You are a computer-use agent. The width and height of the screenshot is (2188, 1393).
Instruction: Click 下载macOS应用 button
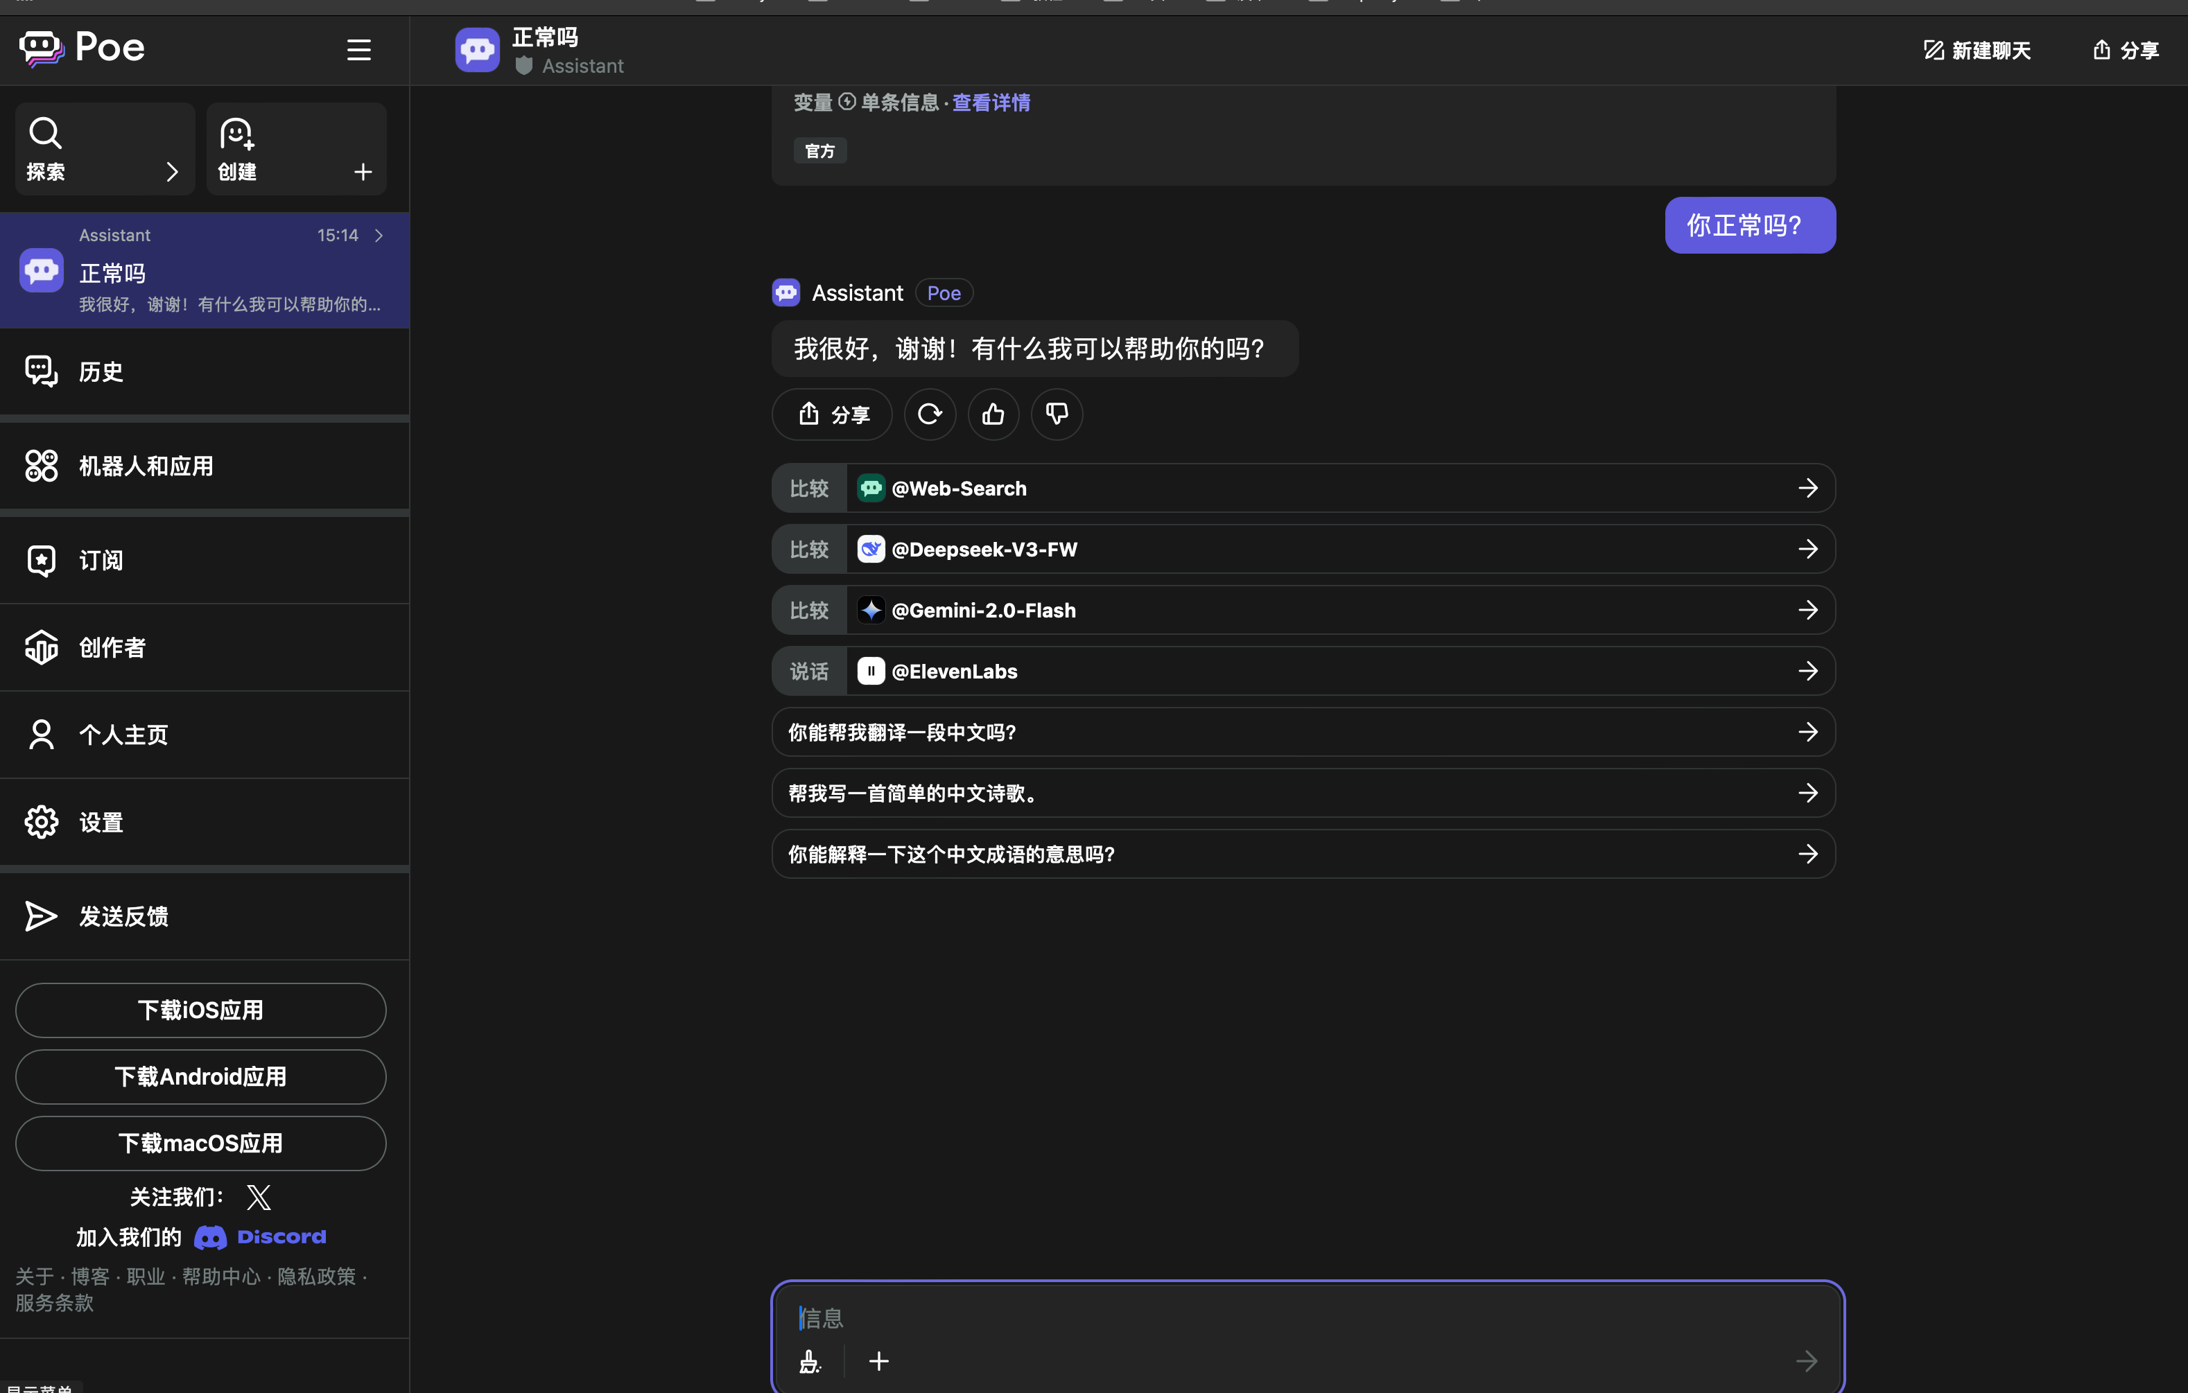[x=201, y=1142]
